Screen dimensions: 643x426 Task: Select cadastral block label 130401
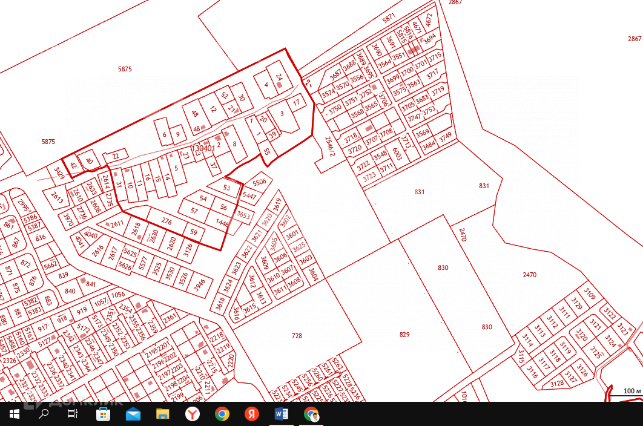(x=203, y=148)
